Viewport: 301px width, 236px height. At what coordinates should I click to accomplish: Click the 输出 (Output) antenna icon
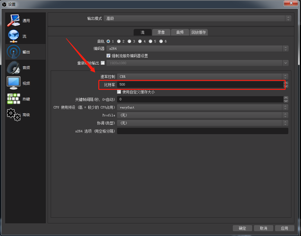point(14,52)
